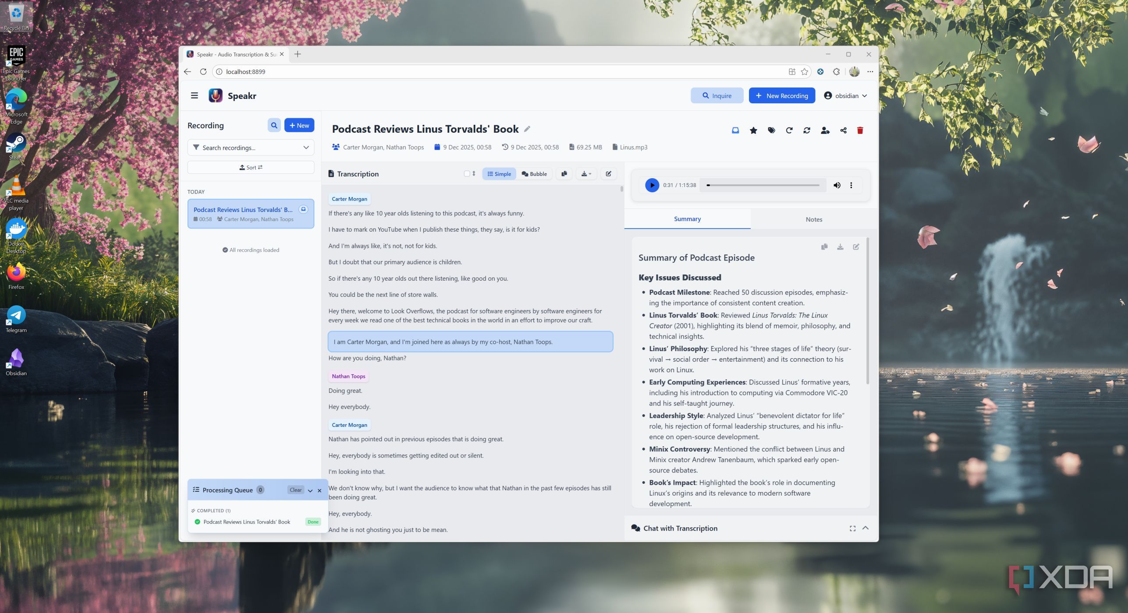Open the obsidian user account menu
Image resolution: width=1128 pixels, height=613 pixels.
click(x=845, y=95)
